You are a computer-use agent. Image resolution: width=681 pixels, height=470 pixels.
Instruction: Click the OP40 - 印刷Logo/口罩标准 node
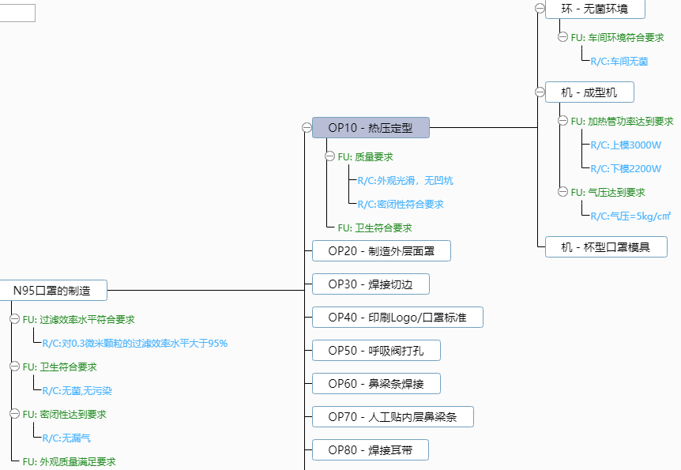397,318
